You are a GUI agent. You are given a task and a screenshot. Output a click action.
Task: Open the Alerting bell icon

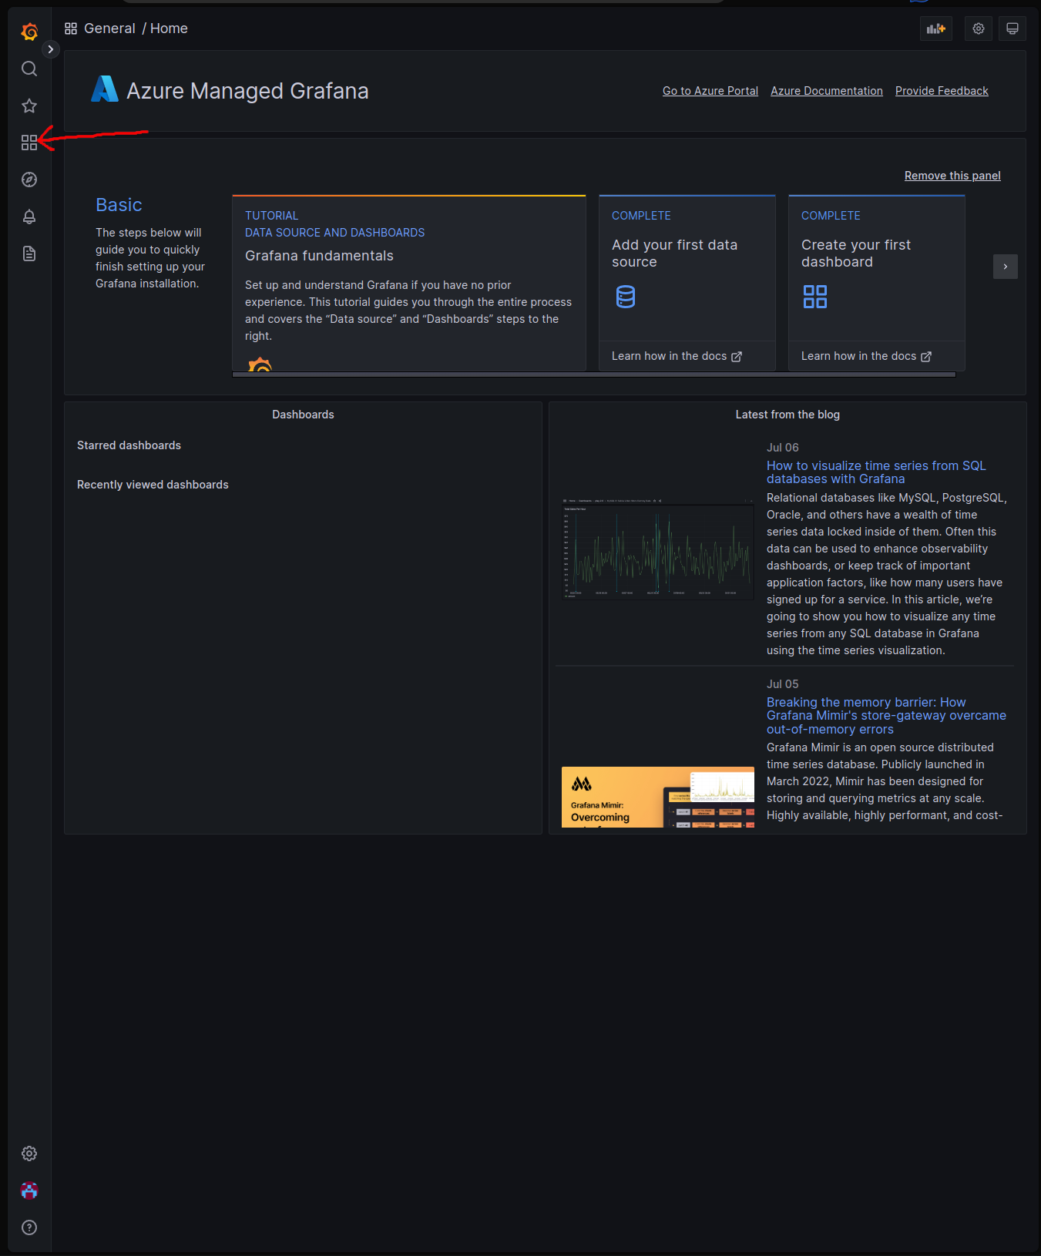click(29, 217)
